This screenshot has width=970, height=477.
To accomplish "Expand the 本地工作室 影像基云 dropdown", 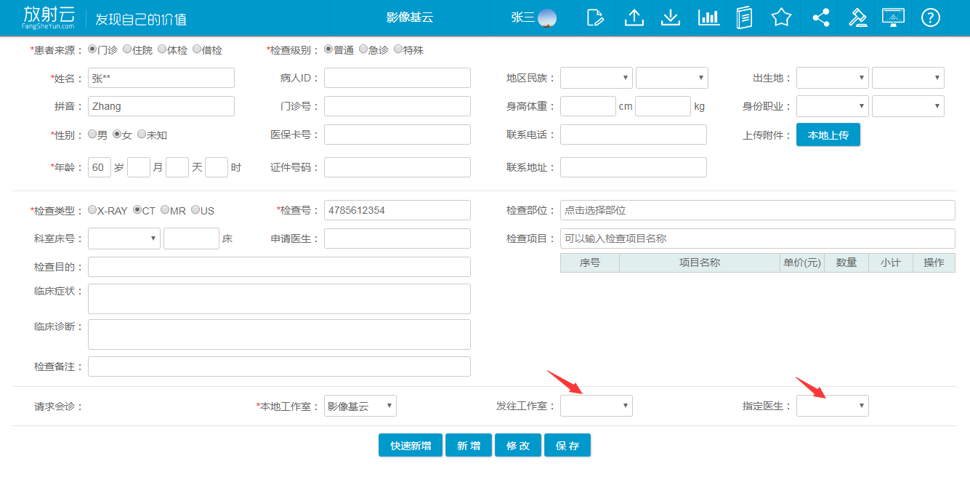I will click(360, 406).
